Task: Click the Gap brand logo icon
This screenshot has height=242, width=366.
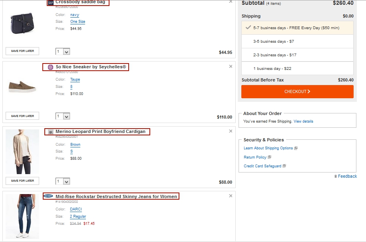Action: [50, 2]
